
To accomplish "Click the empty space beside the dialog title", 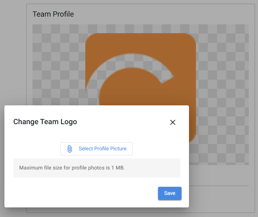I will coord(123,122).
